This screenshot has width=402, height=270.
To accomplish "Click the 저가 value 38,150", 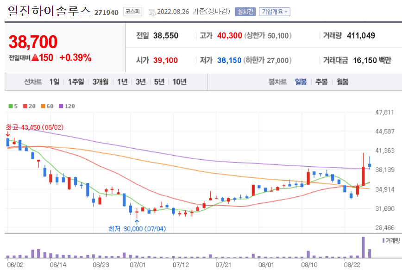I will (229, 60).
